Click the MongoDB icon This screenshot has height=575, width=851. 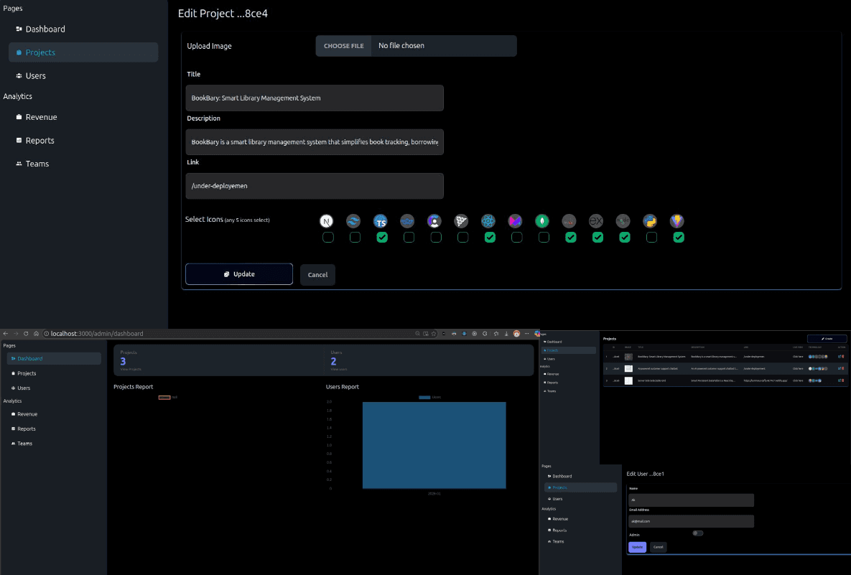coord(544,221)
